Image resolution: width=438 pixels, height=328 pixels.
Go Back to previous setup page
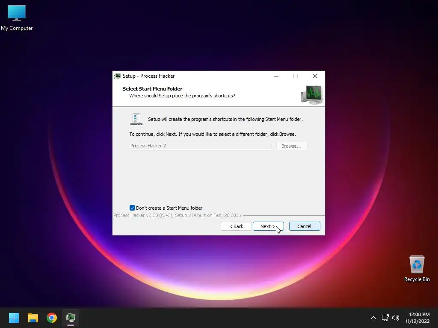[236, 226]
